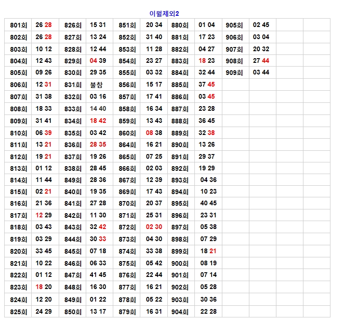Image resolution: width=337 pixels, height=323 pixels.
Task: Select value 22 28 beside 904회
Action: (208, 312)
